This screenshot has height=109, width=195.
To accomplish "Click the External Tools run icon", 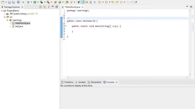I will pyautogui.click(x=48, y=2).
